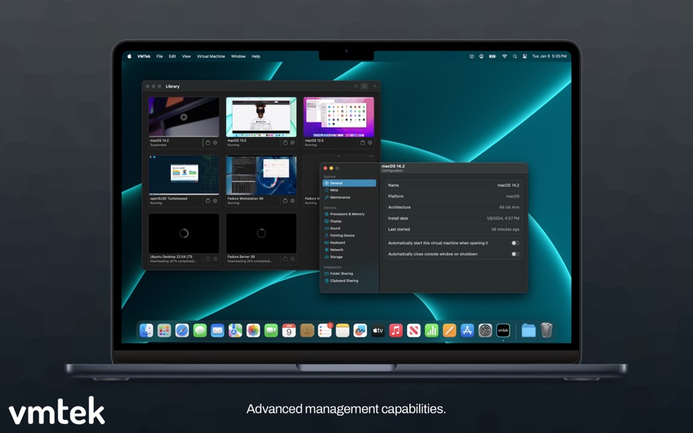The width and height of the screenshot is (693, 433).
Task: Click the Fedora Server 39 download progress spinner
Action: (x=261, y=233)
